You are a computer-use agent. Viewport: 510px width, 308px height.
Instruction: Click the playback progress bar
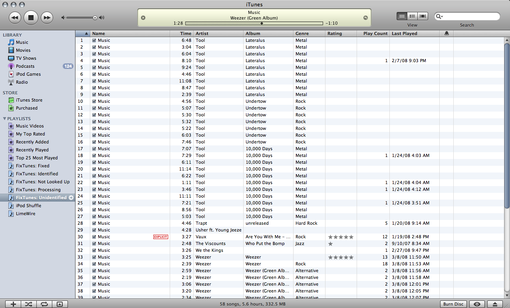point(254,24)
